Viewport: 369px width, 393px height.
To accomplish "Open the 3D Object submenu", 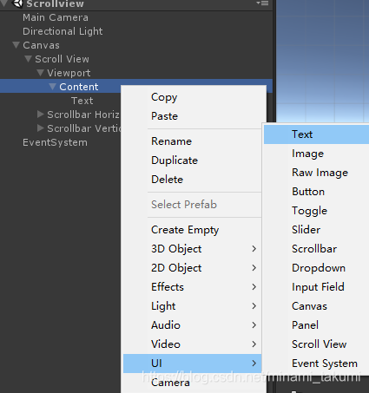I will (x=193, y=249).
